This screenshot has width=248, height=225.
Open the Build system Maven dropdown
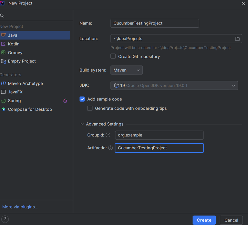(x=127, y=70)
